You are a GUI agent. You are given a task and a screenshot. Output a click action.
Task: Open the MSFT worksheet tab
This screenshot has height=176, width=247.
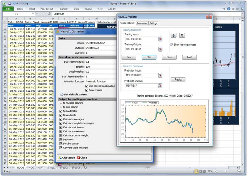tap(40, 167)
